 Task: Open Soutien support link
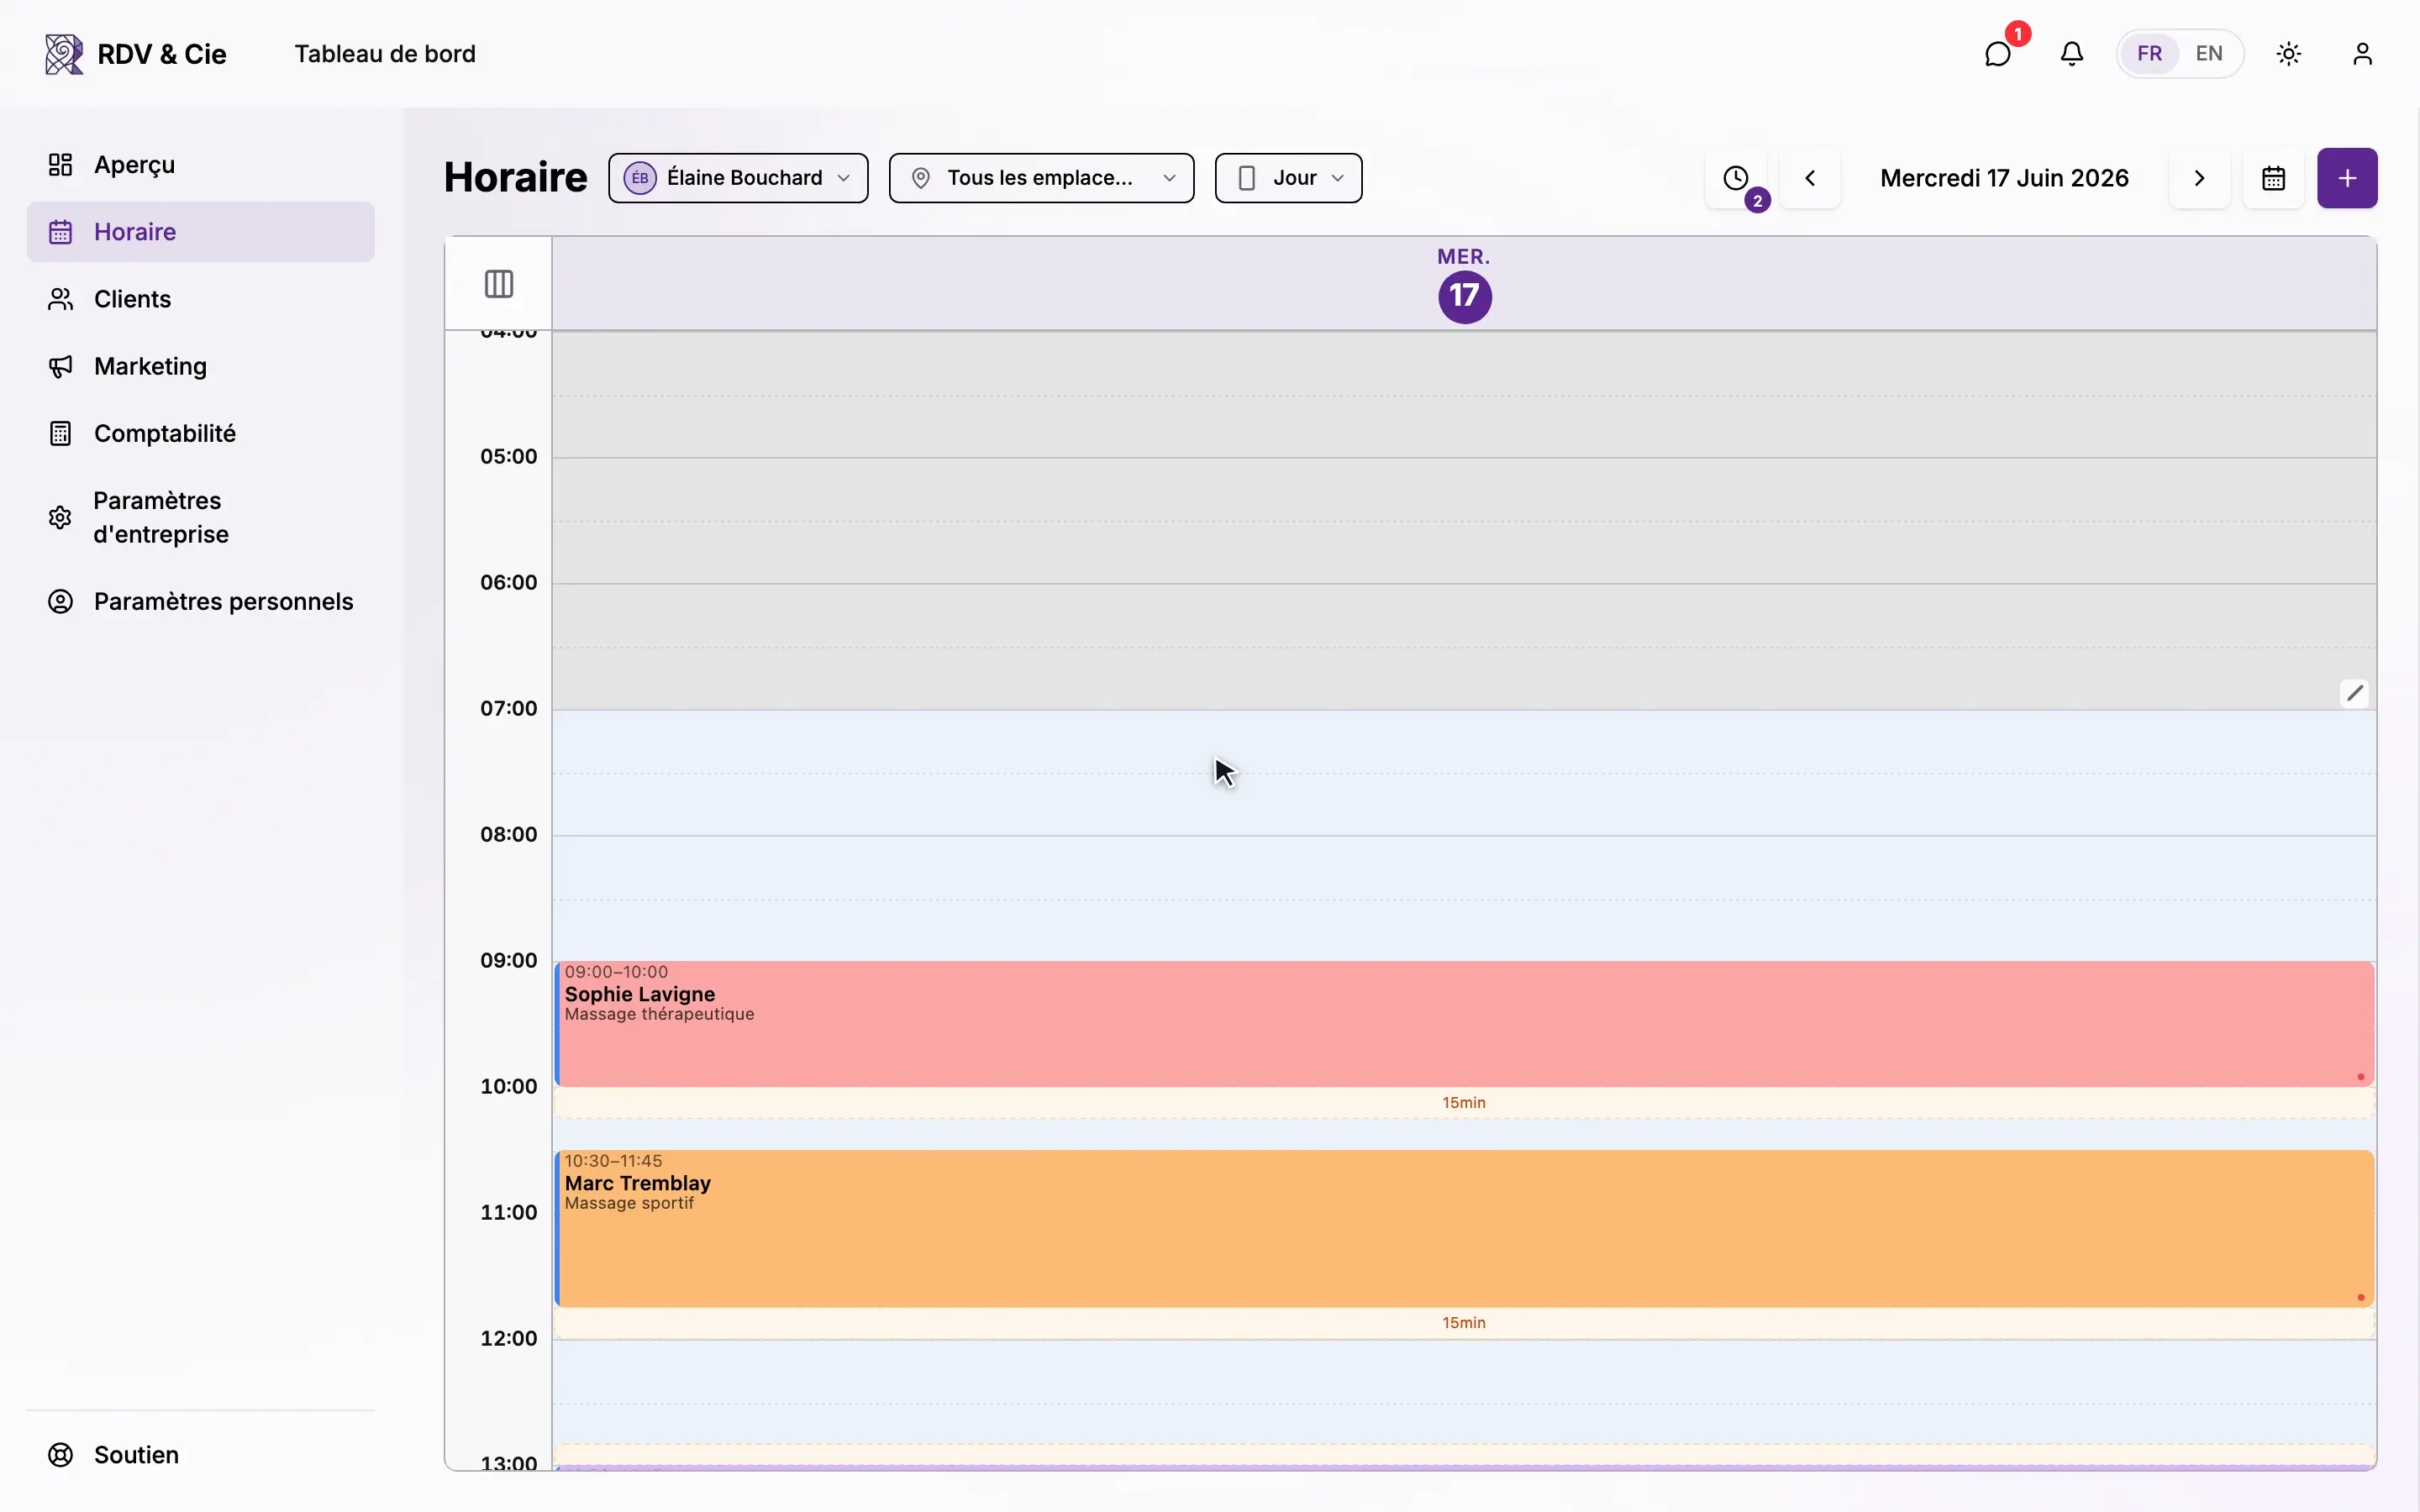[x=201, y=1455]
